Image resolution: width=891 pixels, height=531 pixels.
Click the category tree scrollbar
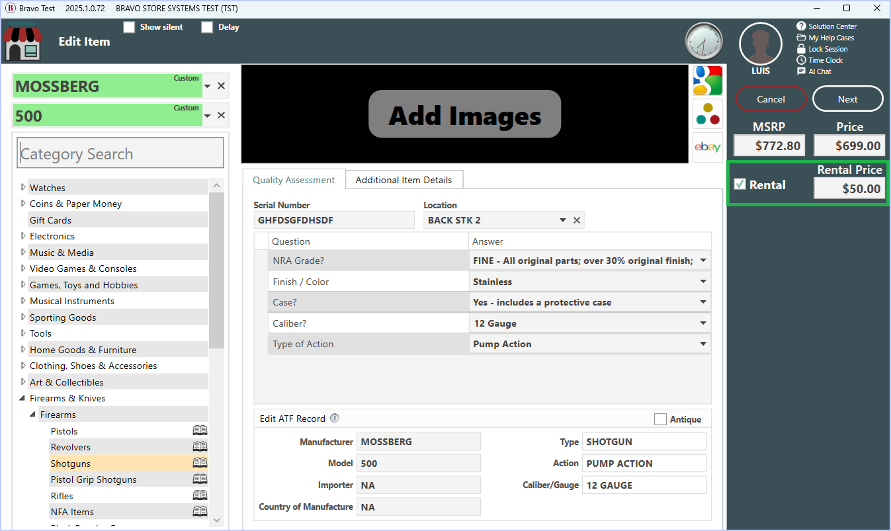(x=217, y=271)
